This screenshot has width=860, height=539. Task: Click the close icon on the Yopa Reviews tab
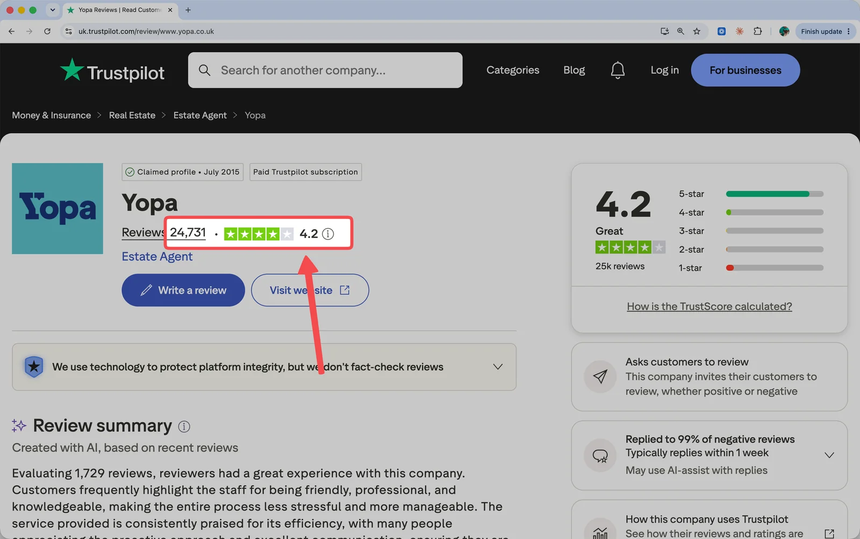coord(170,10)
